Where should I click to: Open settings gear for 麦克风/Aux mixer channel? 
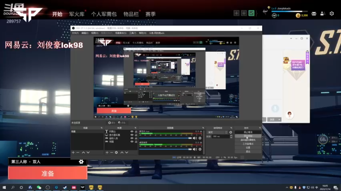coord(200,138)
